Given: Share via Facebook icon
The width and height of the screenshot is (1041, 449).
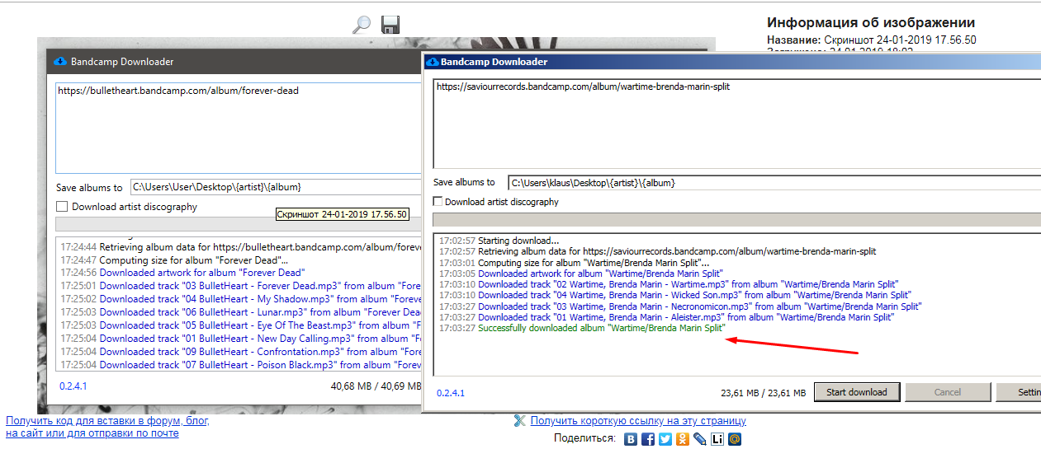Looking at the screenshot, I should [x=648, y=439].
